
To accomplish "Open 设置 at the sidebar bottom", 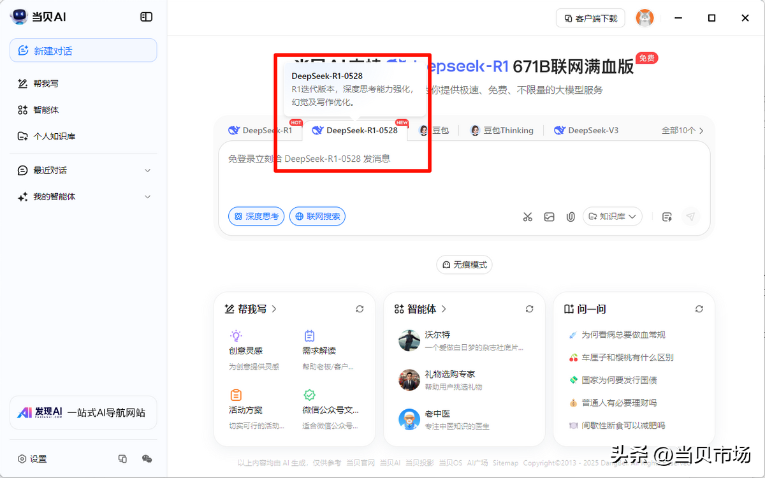I will point(33,459).
